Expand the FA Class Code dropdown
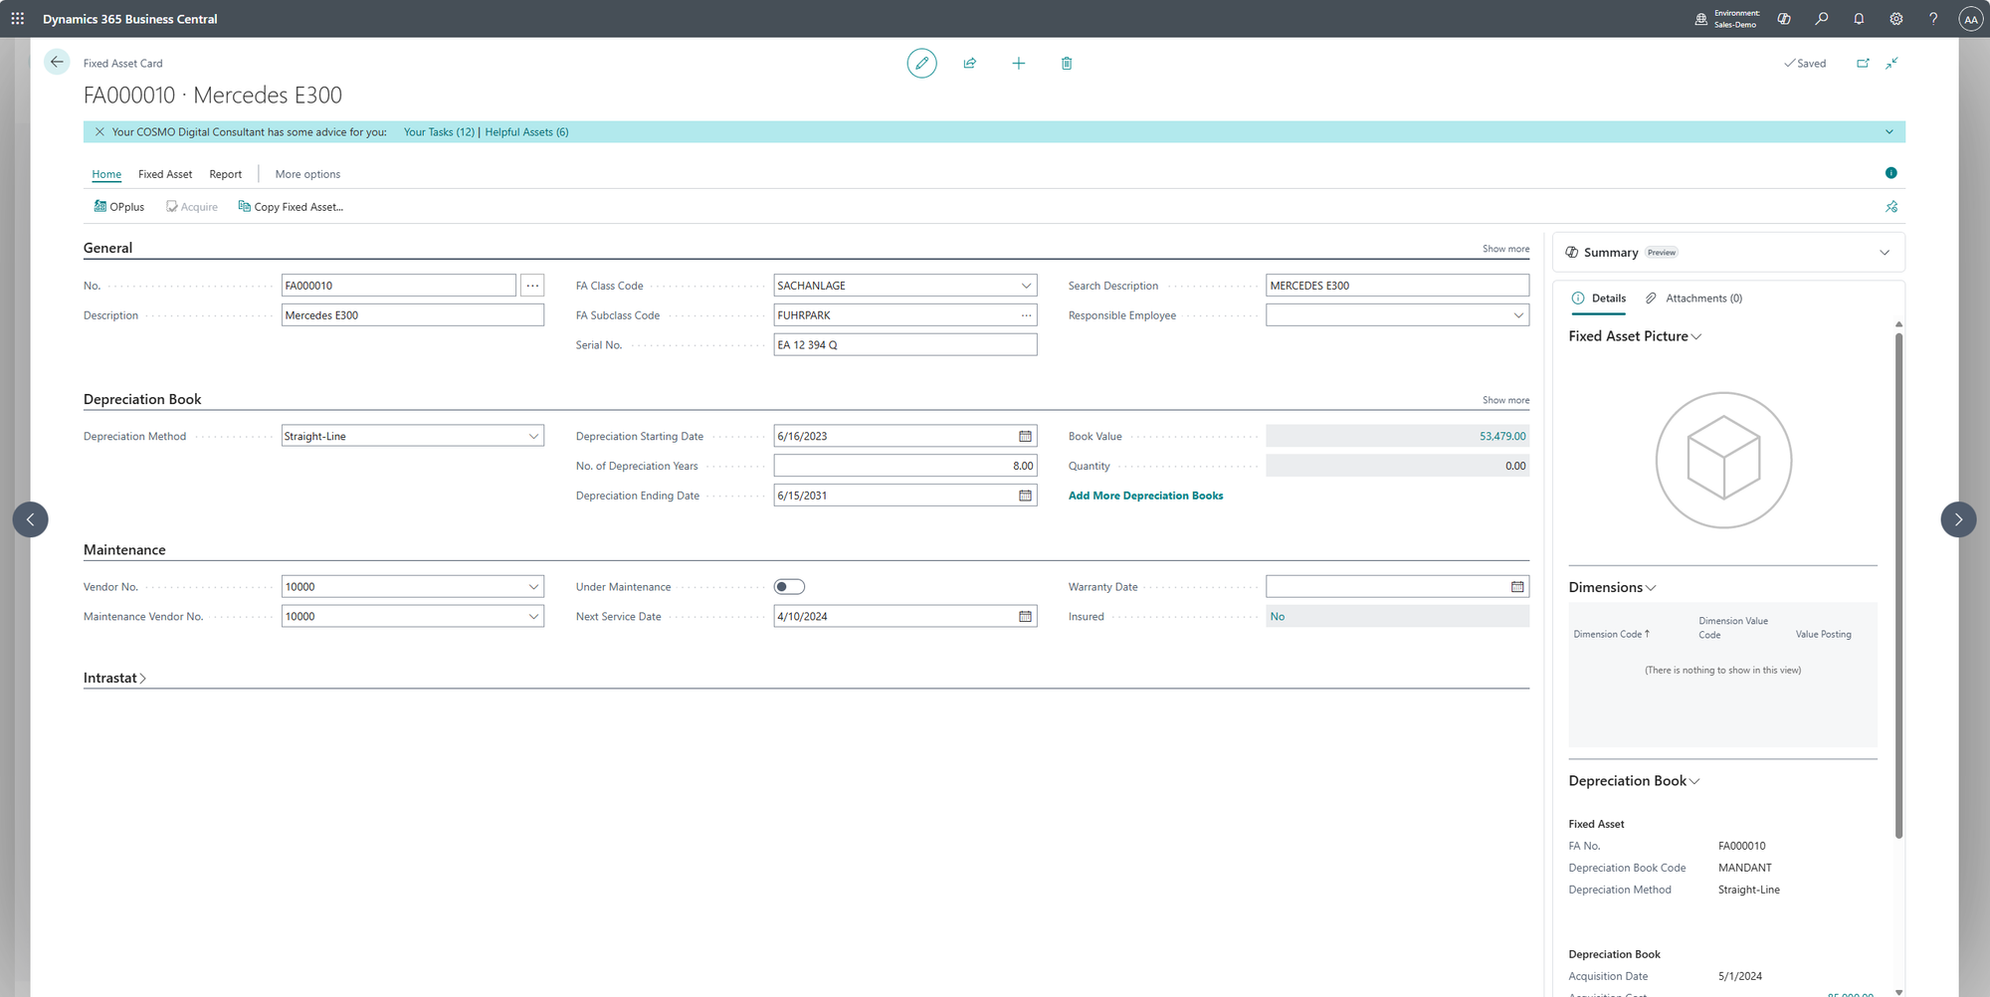Viewport: 1990px width, 997px height. click(x=1026, y=286)
